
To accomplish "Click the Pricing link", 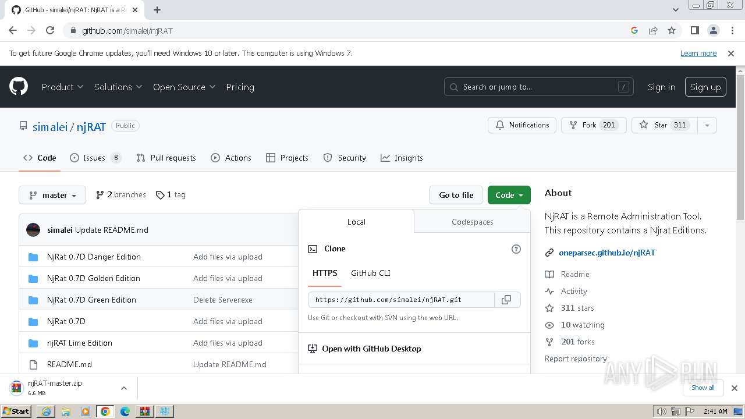I will [x=240, y=87].
